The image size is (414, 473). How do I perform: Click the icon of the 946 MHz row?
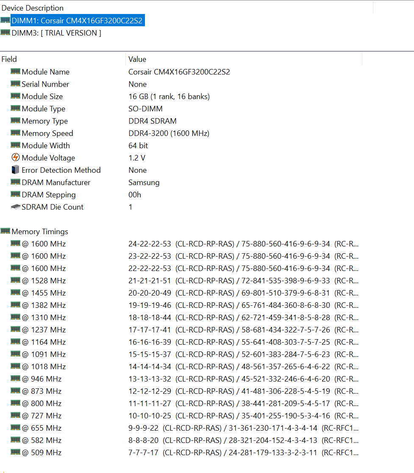(x=15, y=378)
